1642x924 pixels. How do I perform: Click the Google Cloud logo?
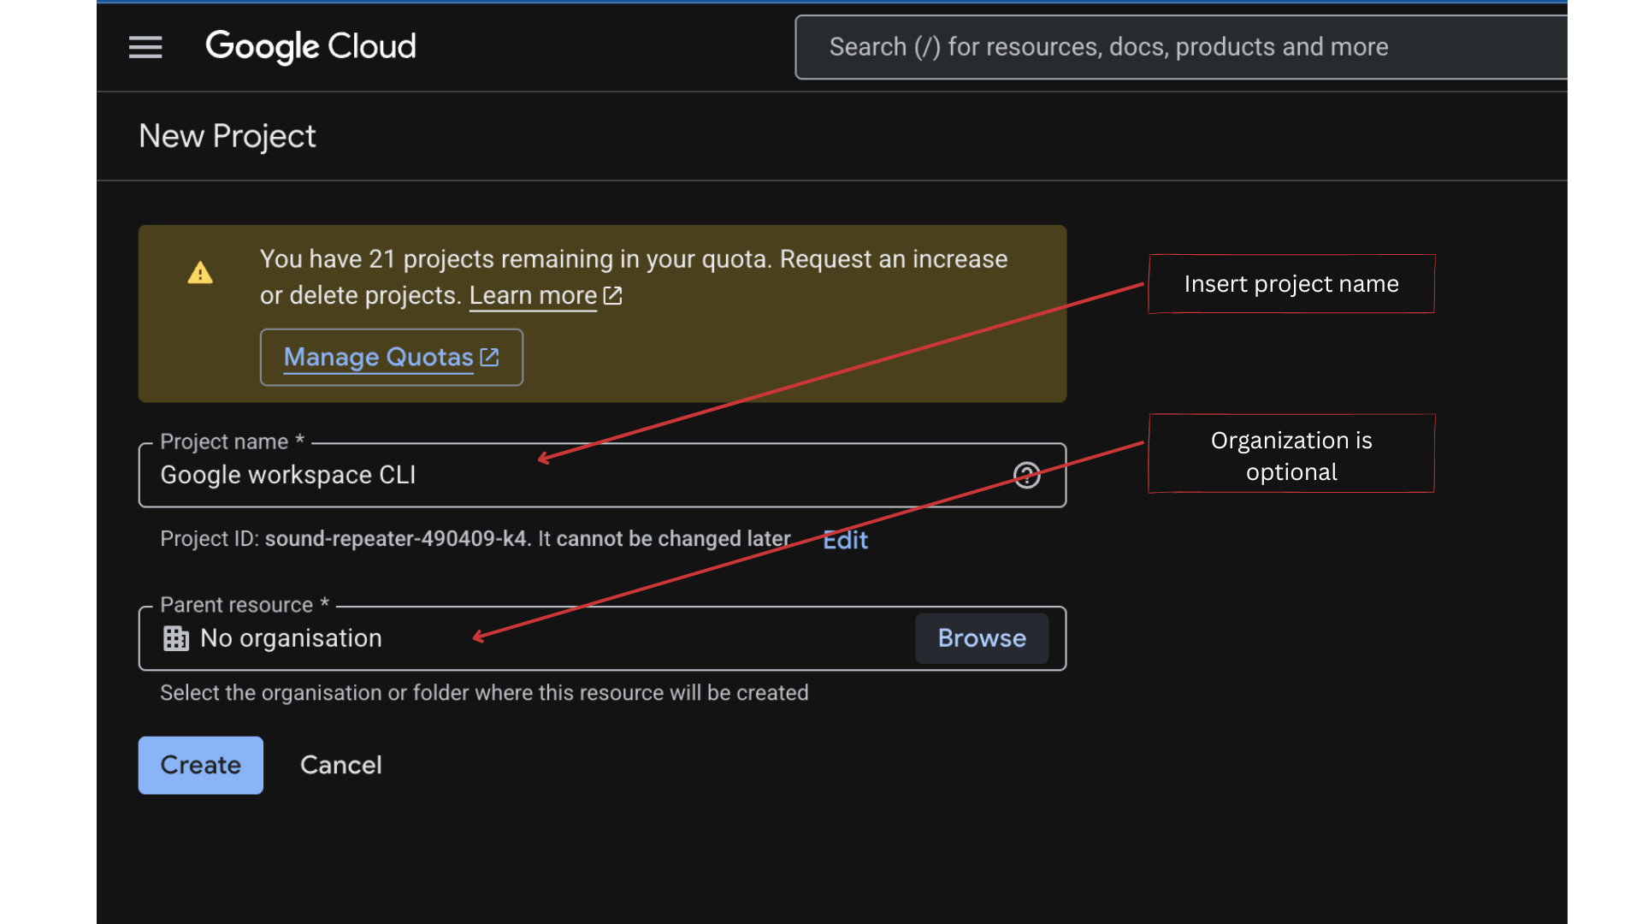pyautogui.click(x=310, y=47)
